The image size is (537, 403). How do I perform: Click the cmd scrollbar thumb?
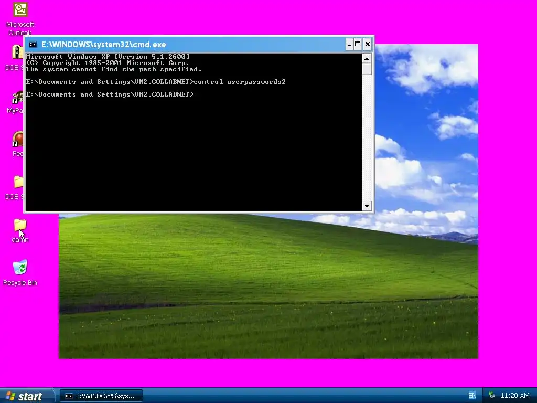(x=367, y=69)
